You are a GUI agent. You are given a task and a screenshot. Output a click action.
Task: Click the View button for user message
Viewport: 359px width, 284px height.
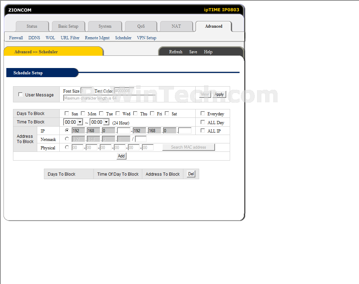coord(205,94)
